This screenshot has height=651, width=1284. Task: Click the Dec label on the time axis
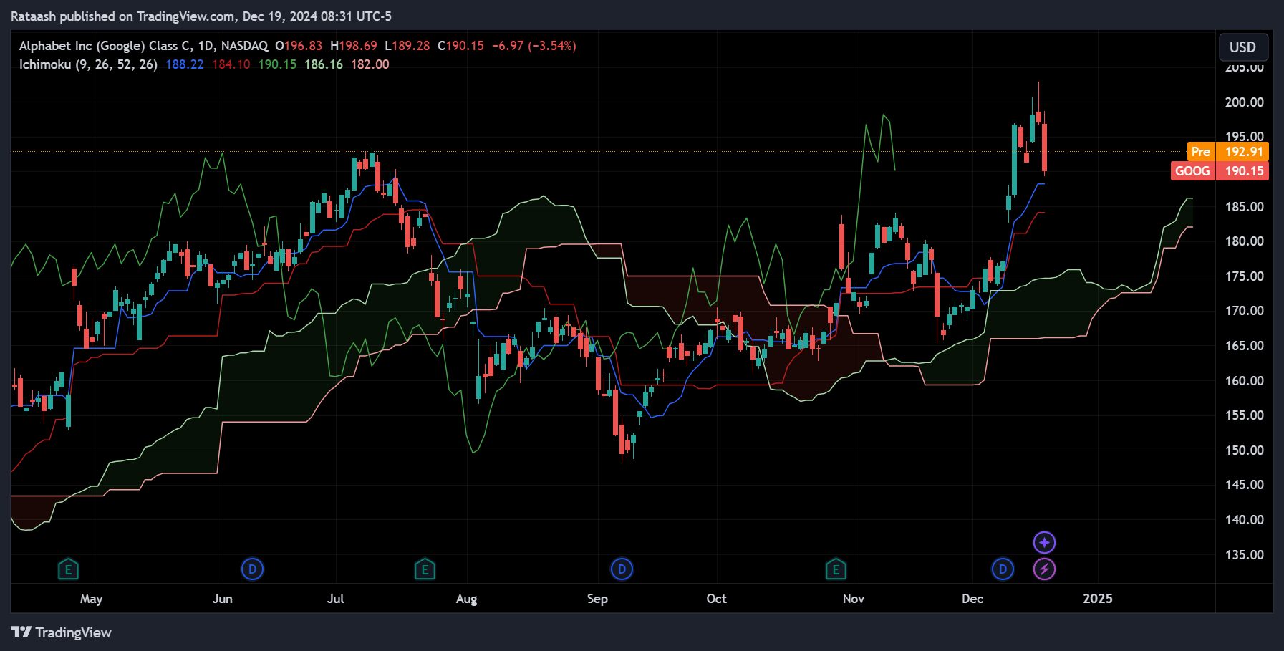tap(972, 599)
